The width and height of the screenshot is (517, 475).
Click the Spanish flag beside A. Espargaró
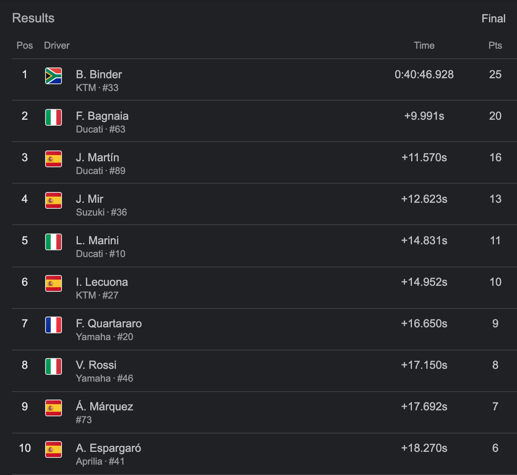pyautogui.click(x=54, y=449)
